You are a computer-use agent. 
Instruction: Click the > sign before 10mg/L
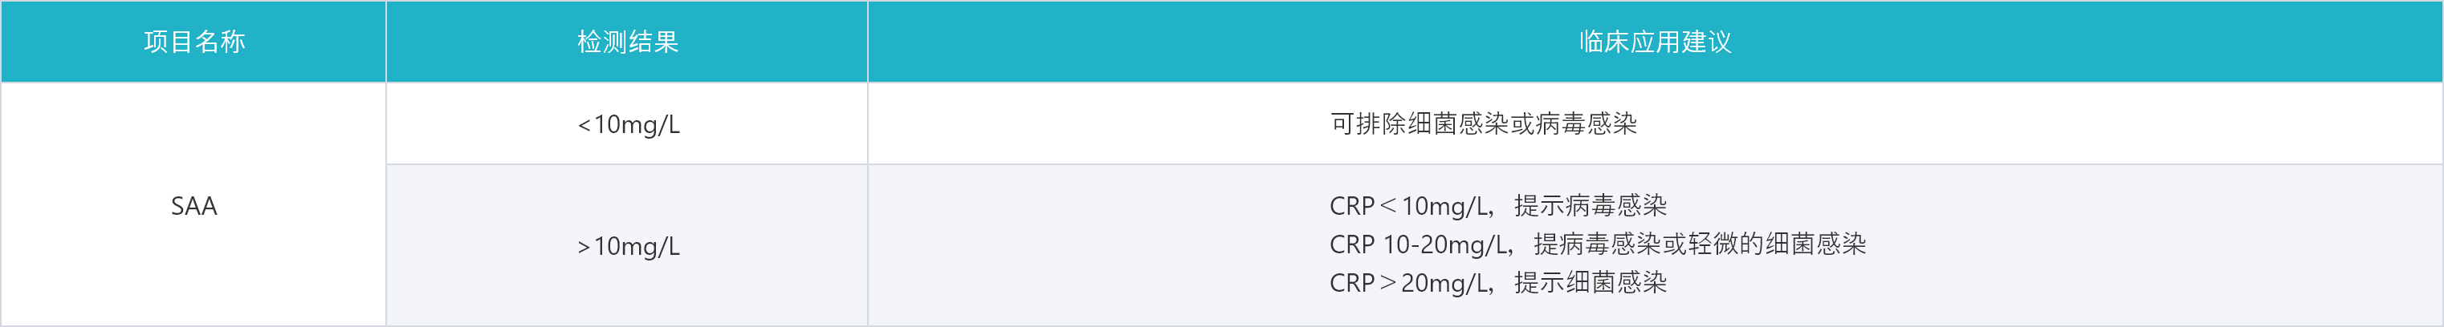coord(584,248)
